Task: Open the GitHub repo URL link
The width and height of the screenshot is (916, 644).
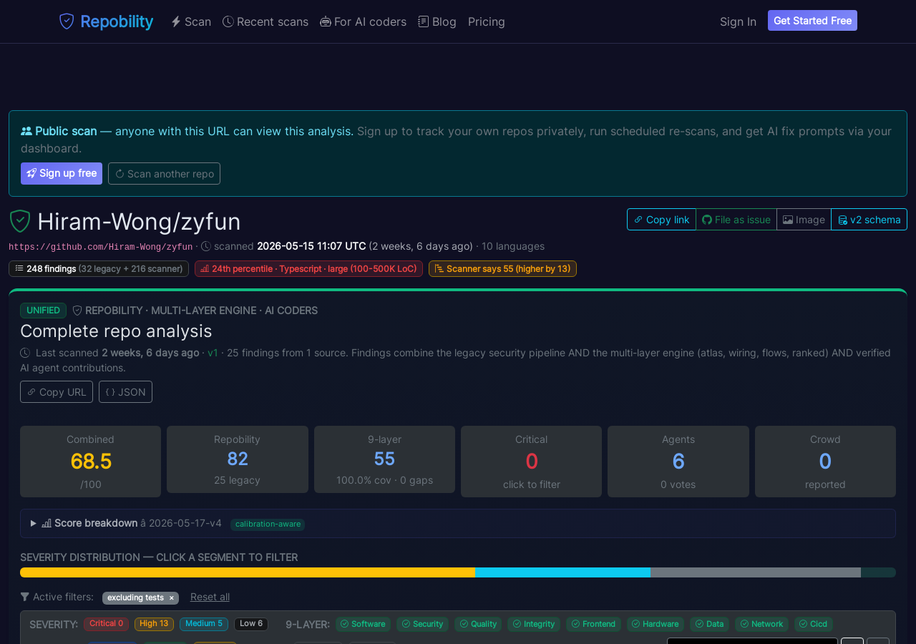Action: [x=100, y=247]
